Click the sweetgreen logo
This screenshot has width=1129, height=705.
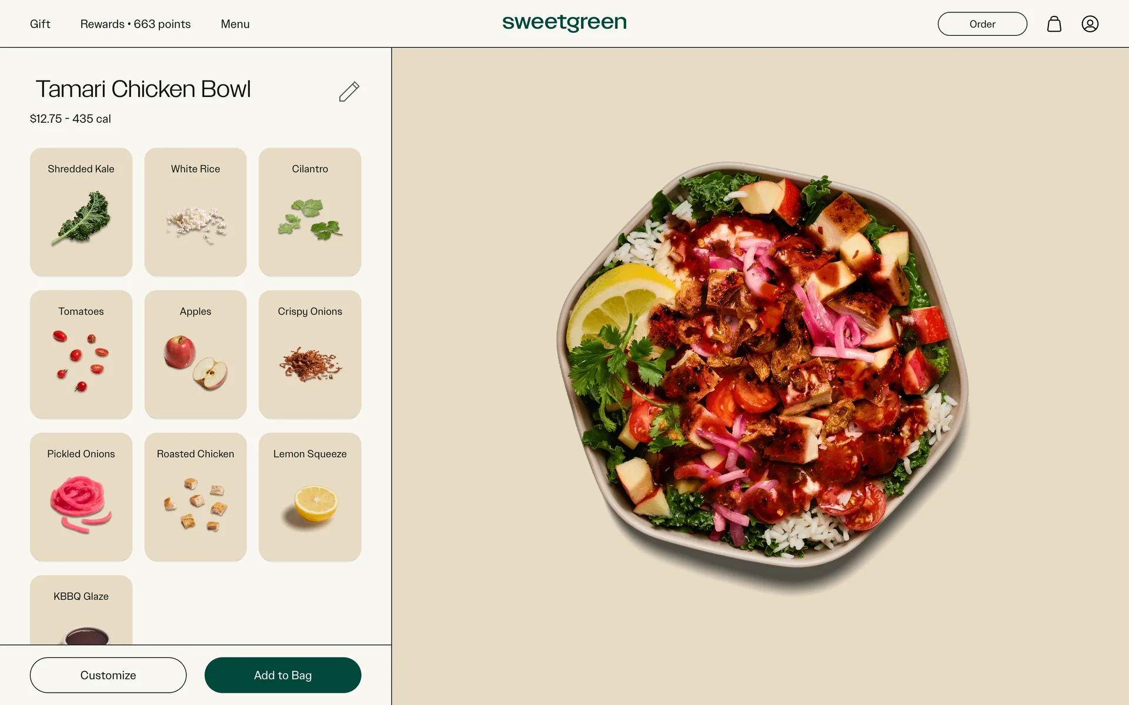click(564, 23)
